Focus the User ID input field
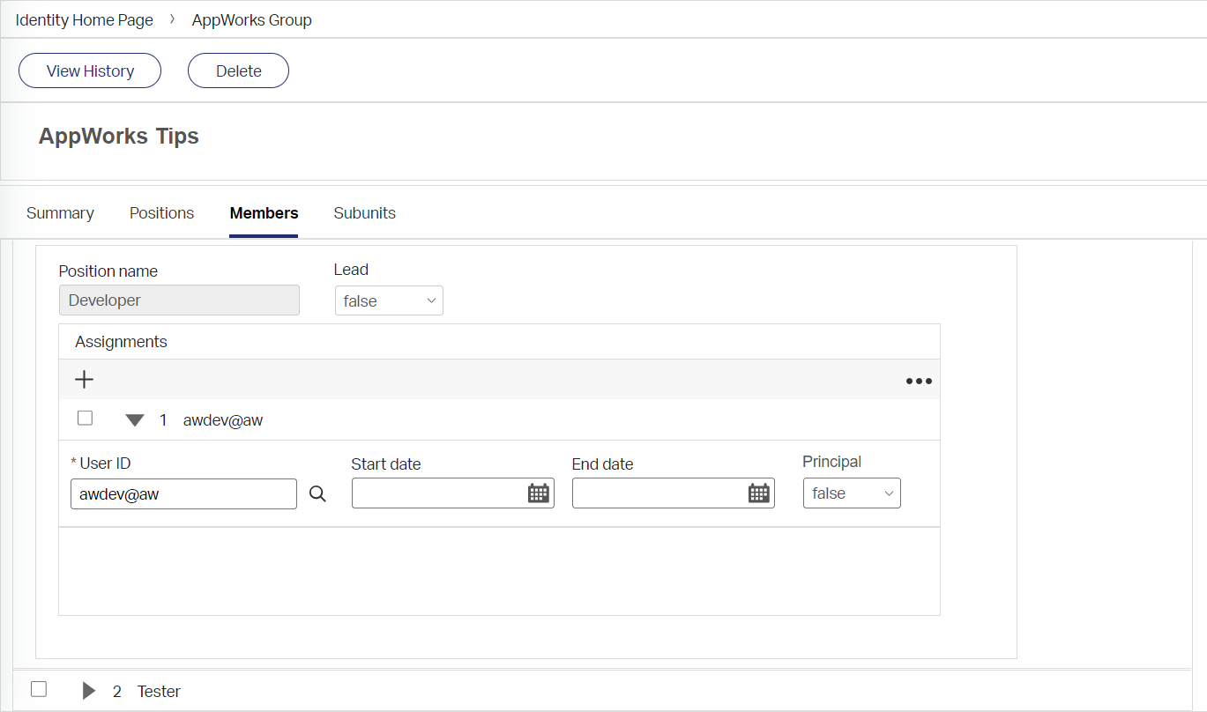The width and height of the screenshot is (1207, 712). click(183, 494)
